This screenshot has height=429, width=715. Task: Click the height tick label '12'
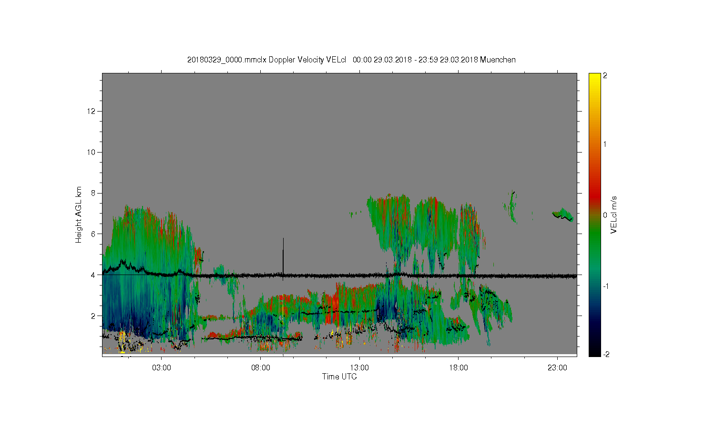pyautogui.click(x=92, y=111)
